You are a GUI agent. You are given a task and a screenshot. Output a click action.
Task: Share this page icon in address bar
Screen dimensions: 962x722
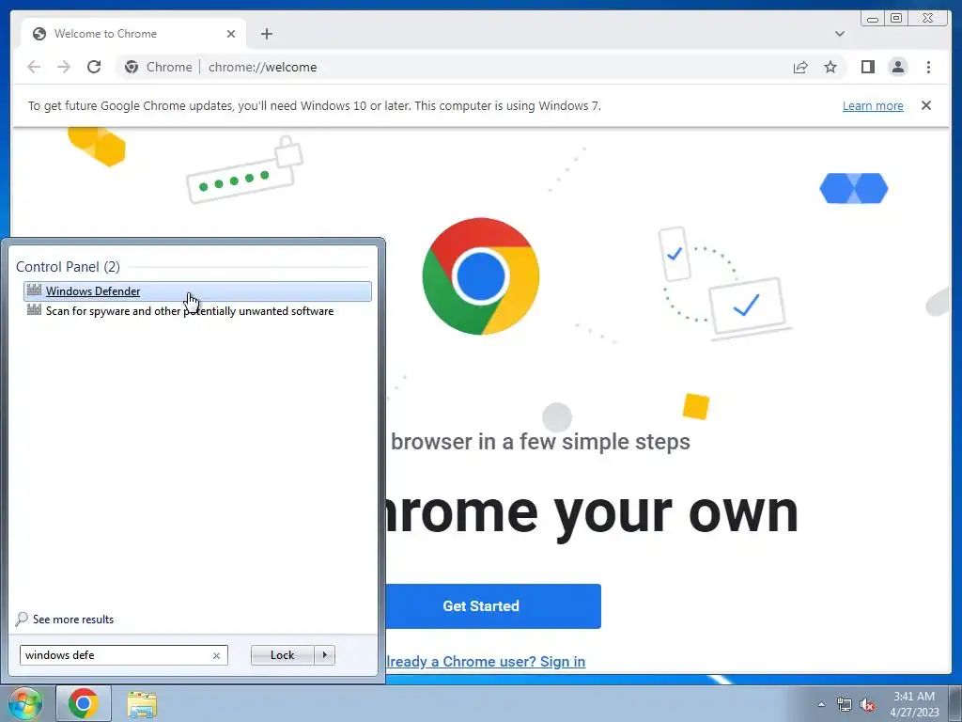click(800, 67)
